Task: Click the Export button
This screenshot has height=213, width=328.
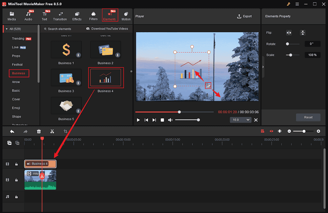Action: 245,16
